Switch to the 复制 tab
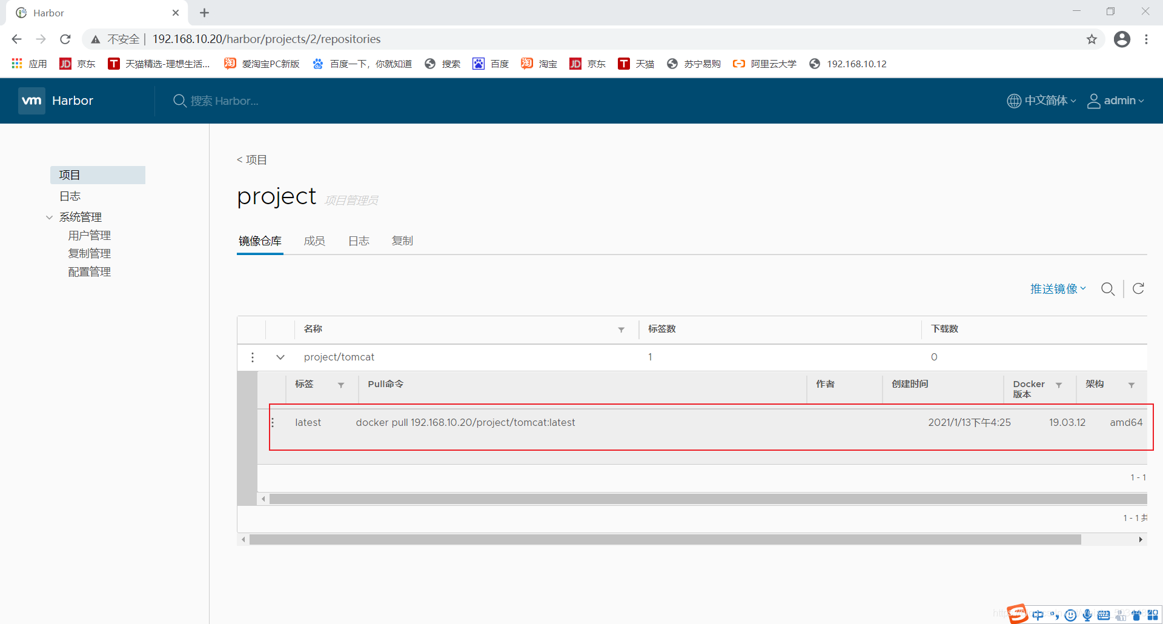Viewport: 1163px width, 624px height. [x=402, y=241]
